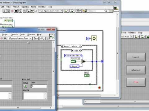This screenshot has width=149, height=111.
Task: Open 15pt Application Font dropdown in Block Diagram
Action: coord(51,11)
